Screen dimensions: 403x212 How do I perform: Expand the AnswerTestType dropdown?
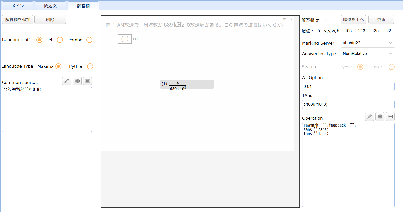(x=368, y=54)
